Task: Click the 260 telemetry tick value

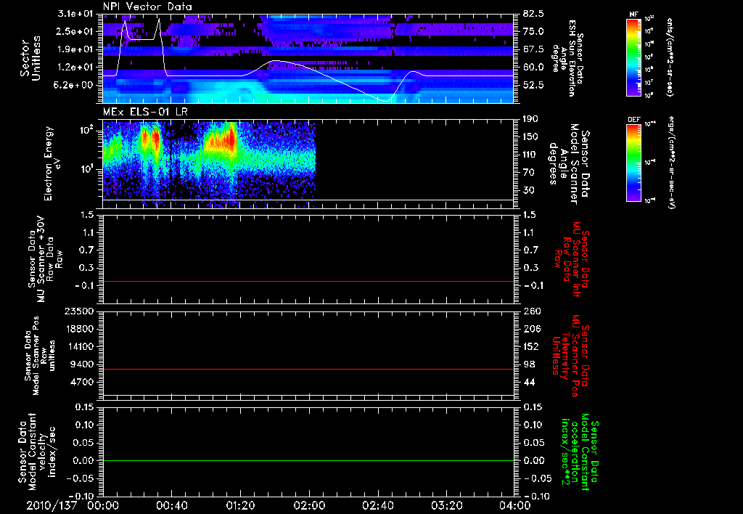Action: [531, 311]
